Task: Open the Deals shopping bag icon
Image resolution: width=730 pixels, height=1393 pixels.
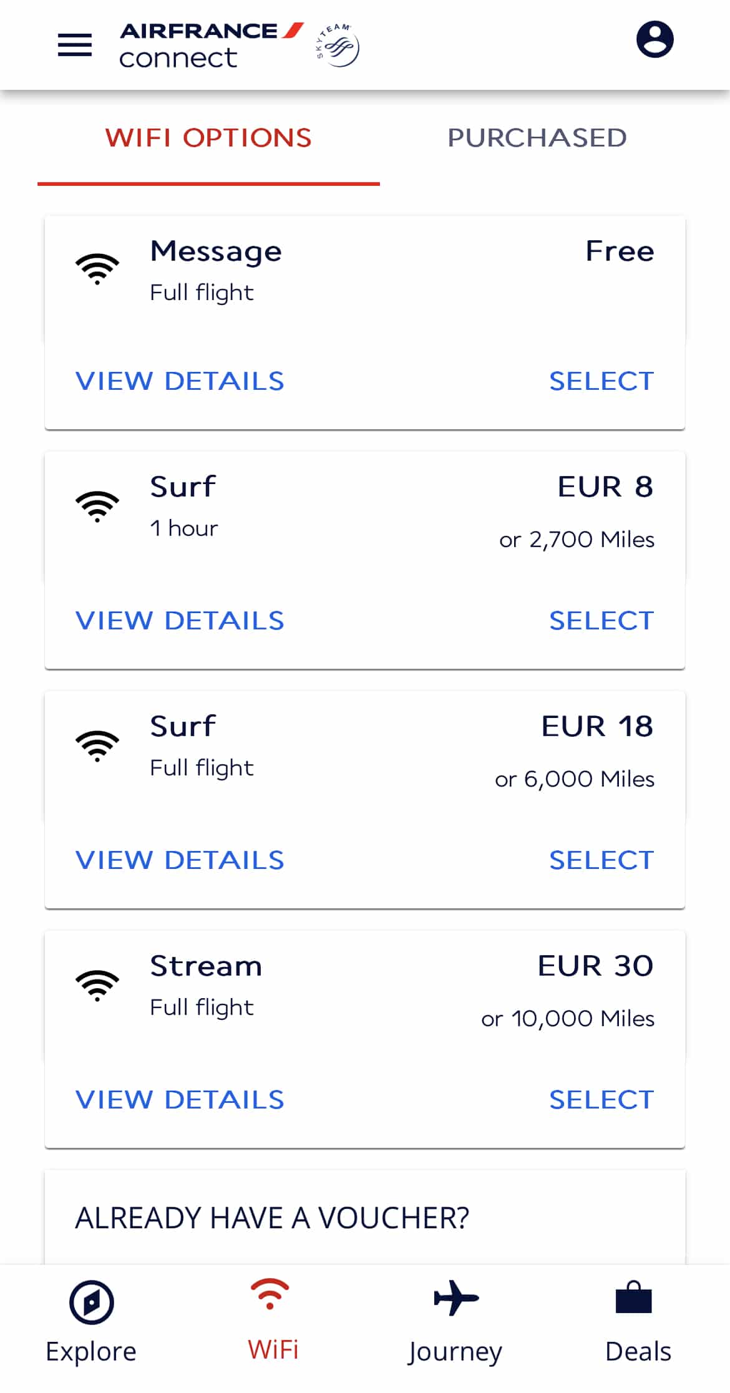Action: [633, 1299]
